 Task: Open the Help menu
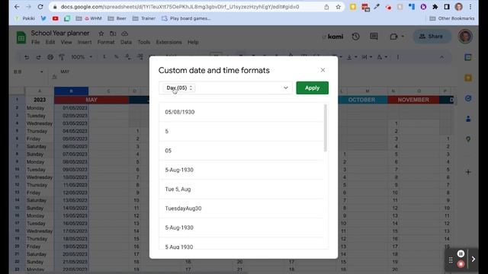click(x=193, y=43)
